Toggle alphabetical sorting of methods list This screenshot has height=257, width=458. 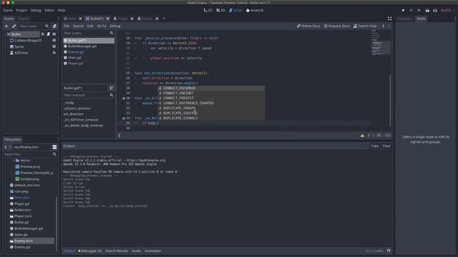click(x=112, y=88)
